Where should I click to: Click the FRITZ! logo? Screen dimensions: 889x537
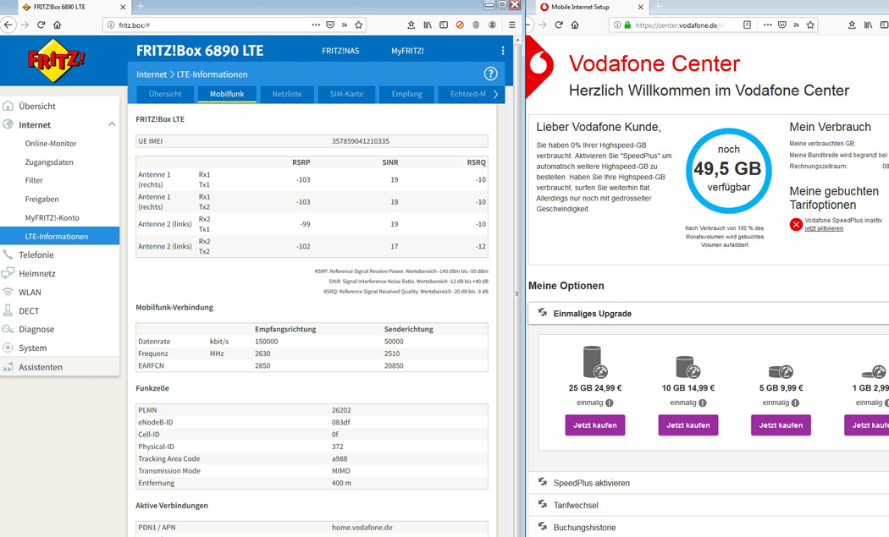56,60
